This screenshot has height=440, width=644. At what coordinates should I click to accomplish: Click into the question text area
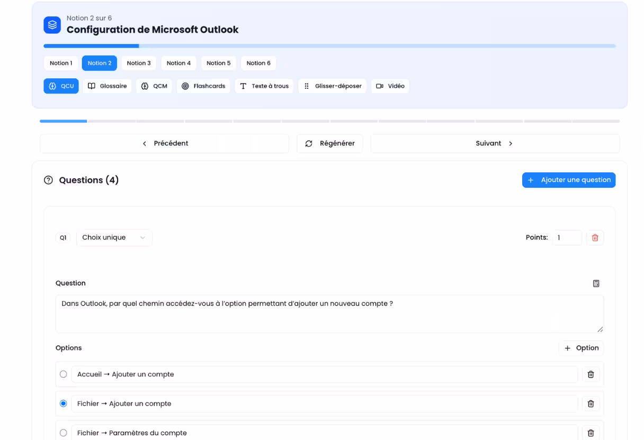(x=329, y=314)
